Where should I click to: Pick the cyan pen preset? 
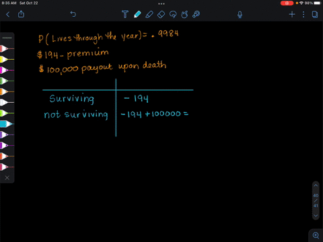coord(7,124)
